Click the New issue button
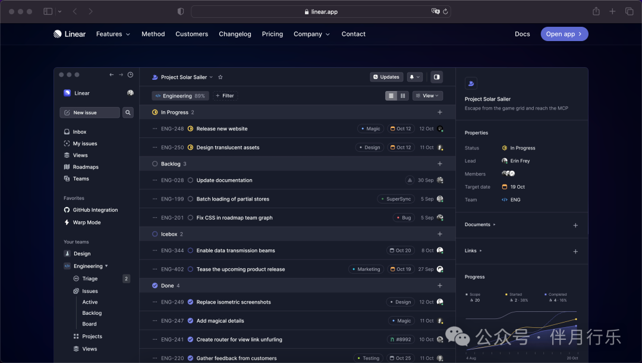This screenshot has height=363, width=642. pos(90,112)
